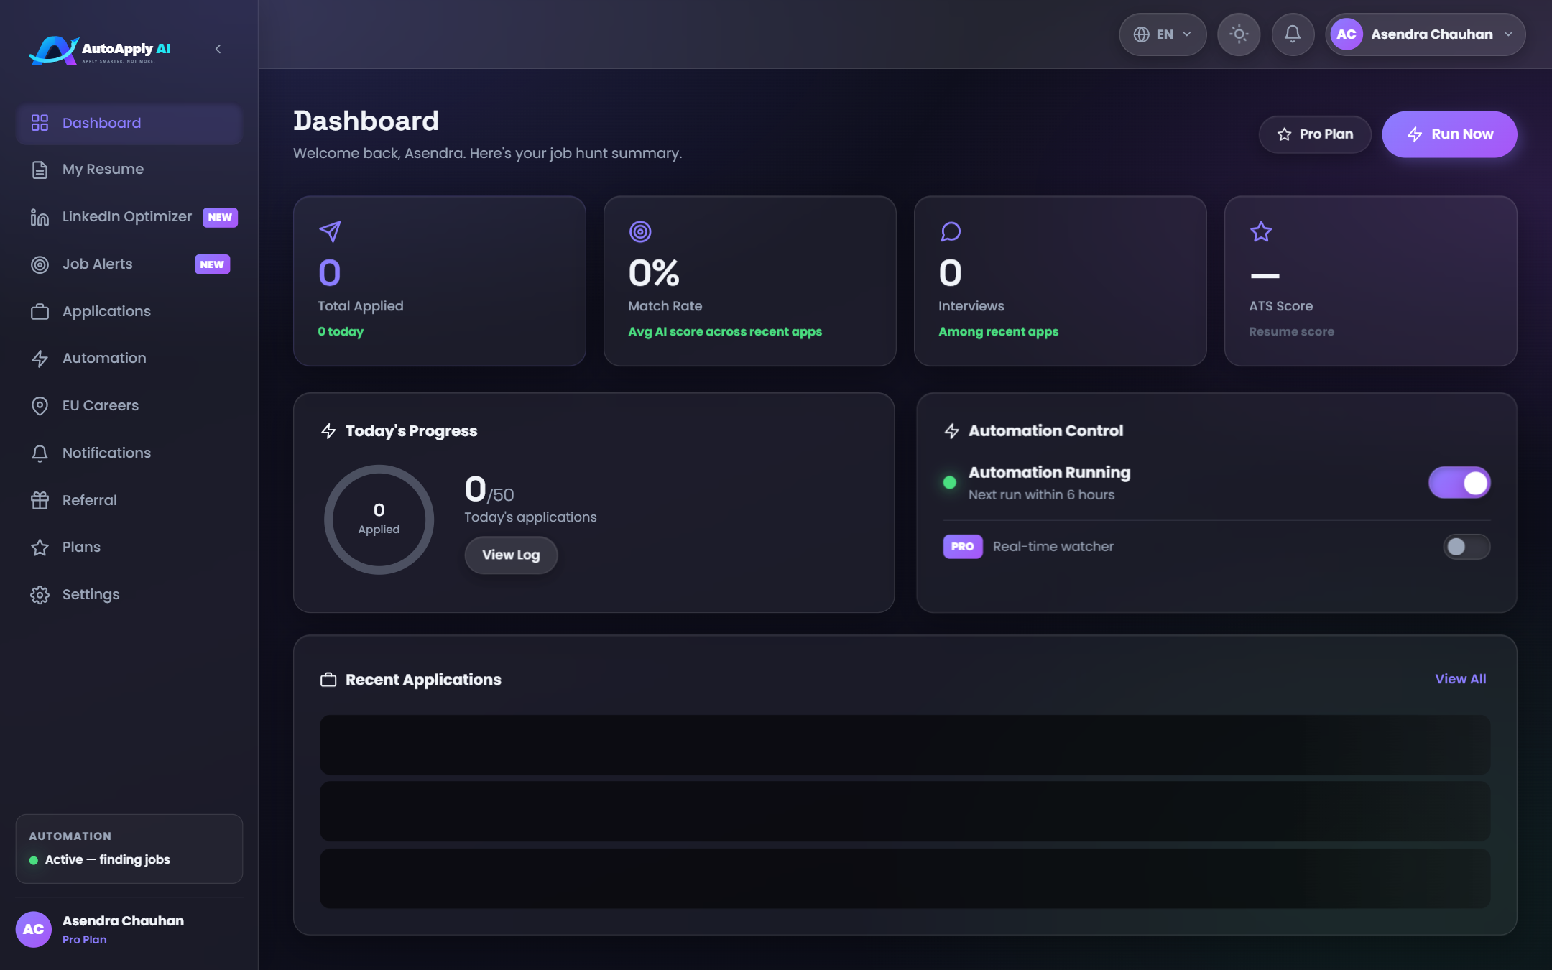Screen dimensions: 1552x970
Task: Click 'Avg AI score across recent apps' text
Action: pyautogui.click(x=725, y=331)
